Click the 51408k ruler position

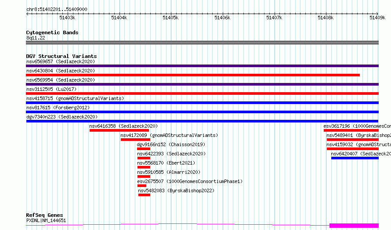pyautogui.click(x=326, y=18)
